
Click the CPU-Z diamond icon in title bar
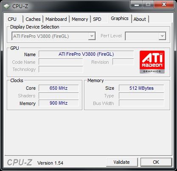click(6, 6)
